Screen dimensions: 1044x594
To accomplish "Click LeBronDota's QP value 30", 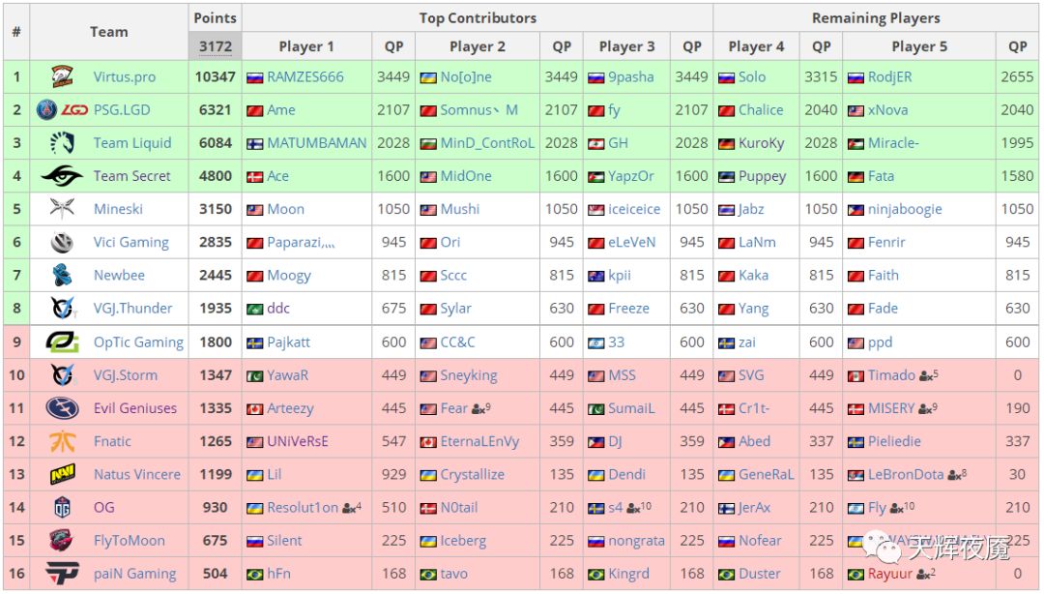I will click(1017, 475).
